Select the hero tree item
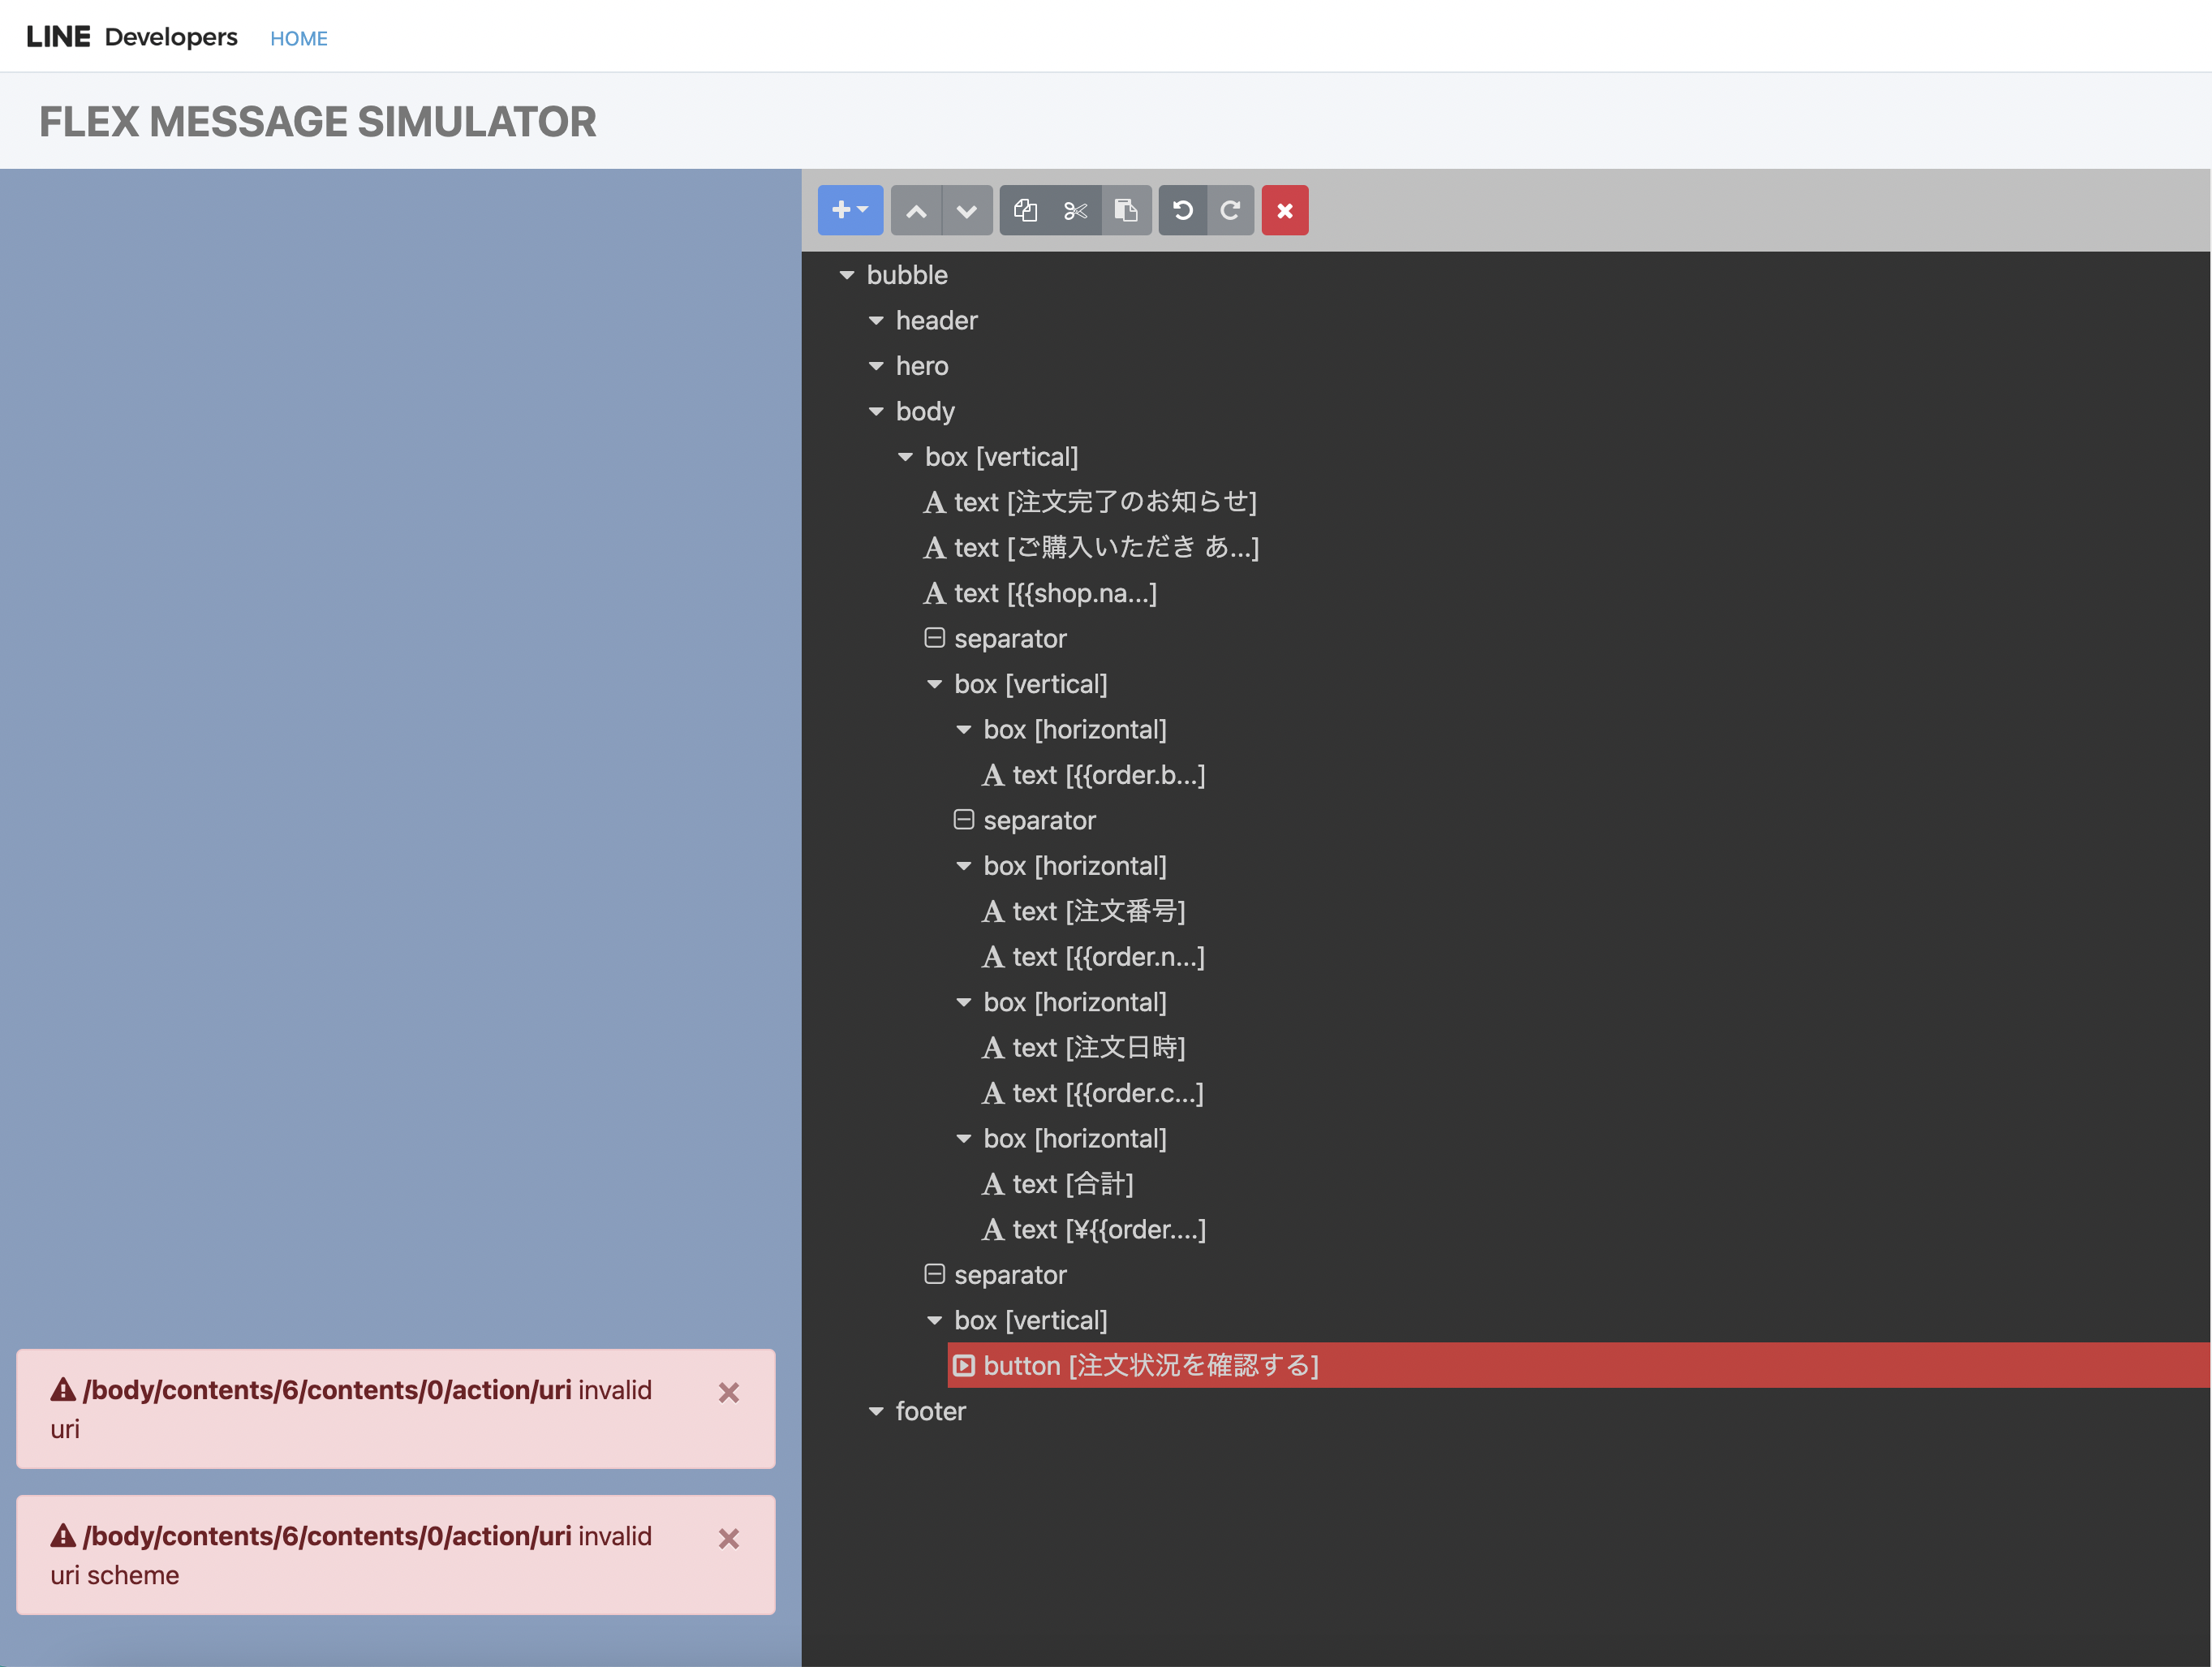The width and height of the screenshot is (2212, 1667). click(921, 366)
